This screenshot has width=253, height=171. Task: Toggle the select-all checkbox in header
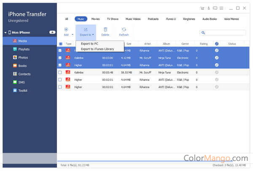point(60,44)
